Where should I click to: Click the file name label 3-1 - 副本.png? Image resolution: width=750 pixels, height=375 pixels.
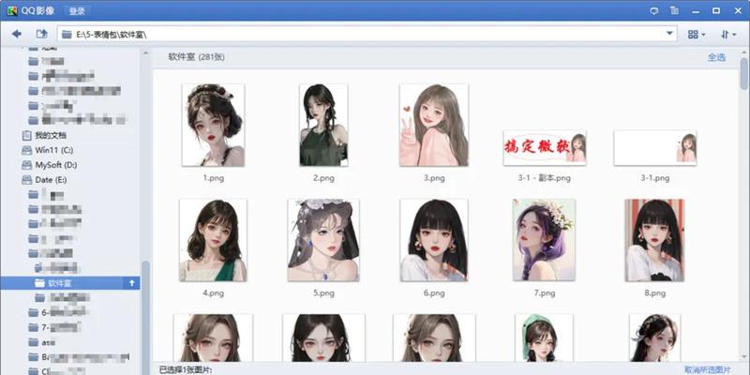pos(545,178)
